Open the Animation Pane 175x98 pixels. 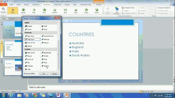[x=128, y=8]
